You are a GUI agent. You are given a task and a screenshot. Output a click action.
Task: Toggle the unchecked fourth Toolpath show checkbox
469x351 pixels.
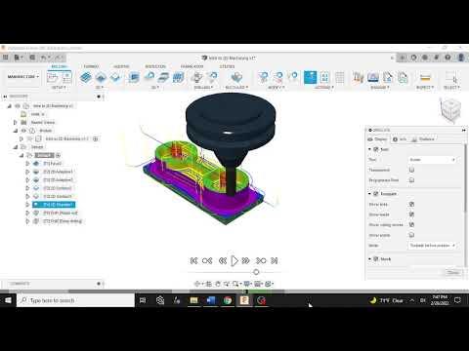point(411,235)
